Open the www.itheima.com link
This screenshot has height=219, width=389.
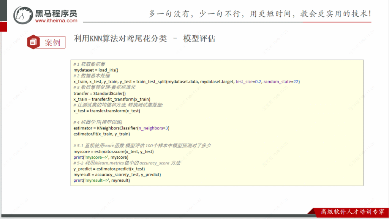point(56,21)
